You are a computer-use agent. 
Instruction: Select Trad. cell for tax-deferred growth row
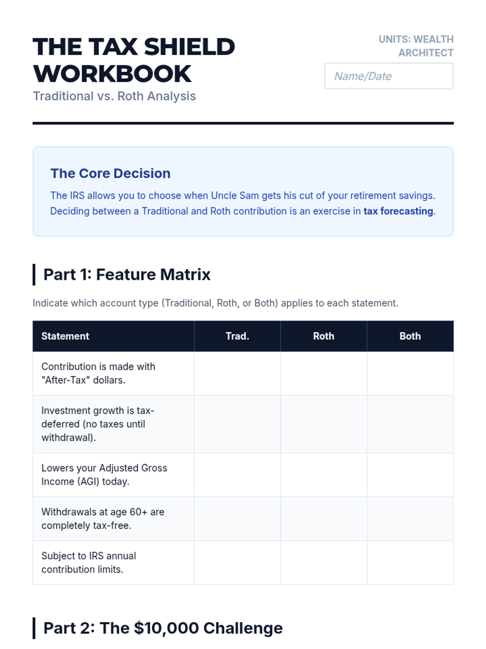[237, 424]
